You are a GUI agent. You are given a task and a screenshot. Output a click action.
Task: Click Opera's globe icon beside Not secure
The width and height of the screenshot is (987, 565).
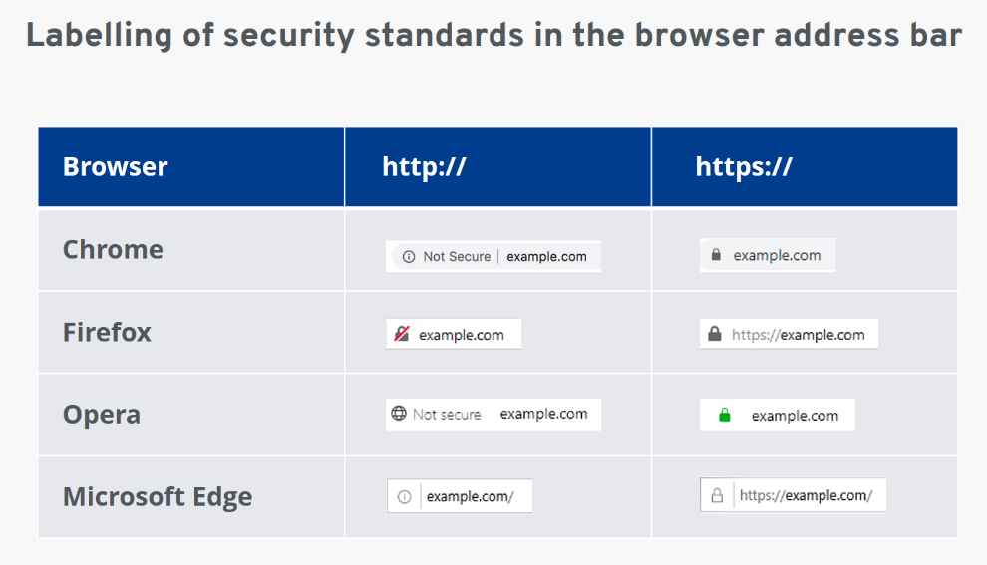[399, 414]
